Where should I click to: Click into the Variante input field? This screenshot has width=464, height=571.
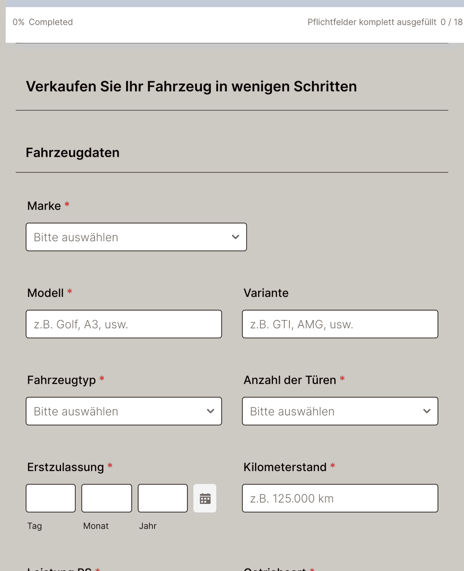point(340,324)
